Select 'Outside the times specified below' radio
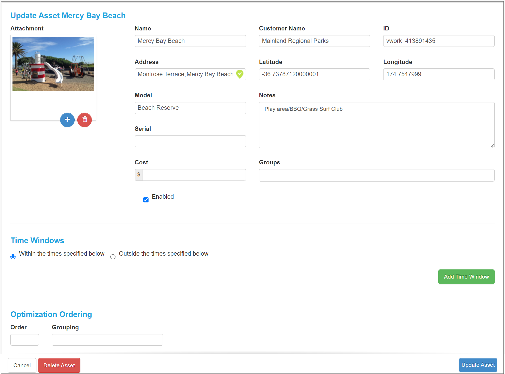This screenshot has height=374, width=505. (113, 257)
